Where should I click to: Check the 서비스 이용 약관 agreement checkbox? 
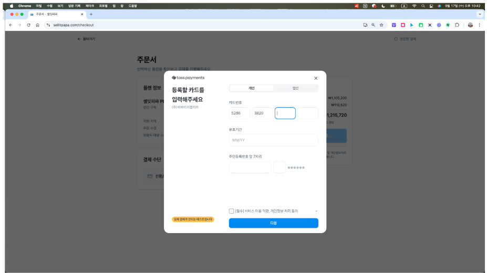point(231,211)
